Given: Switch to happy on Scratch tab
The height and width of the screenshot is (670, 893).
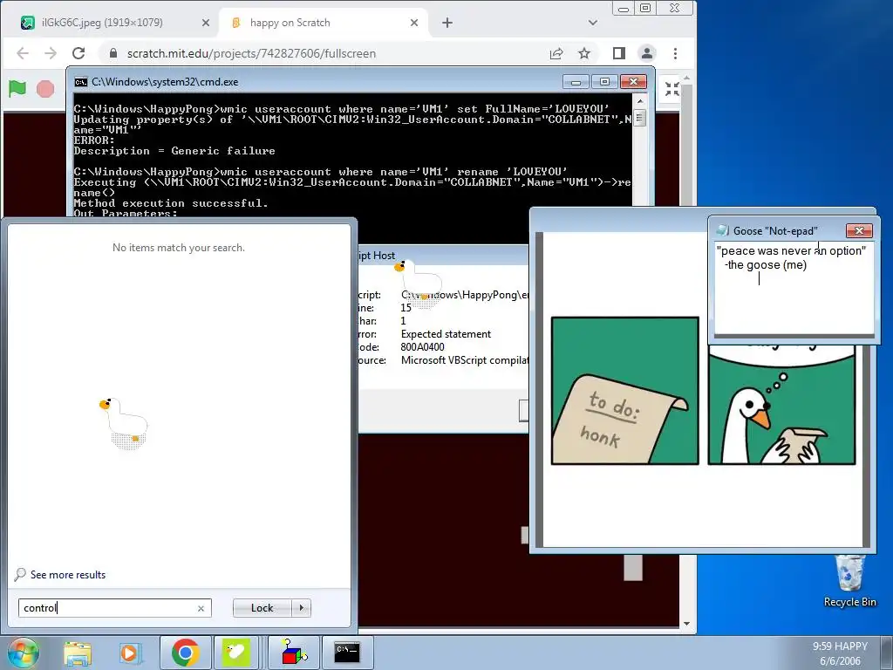Looking at the screenshot, I should 324,23.
